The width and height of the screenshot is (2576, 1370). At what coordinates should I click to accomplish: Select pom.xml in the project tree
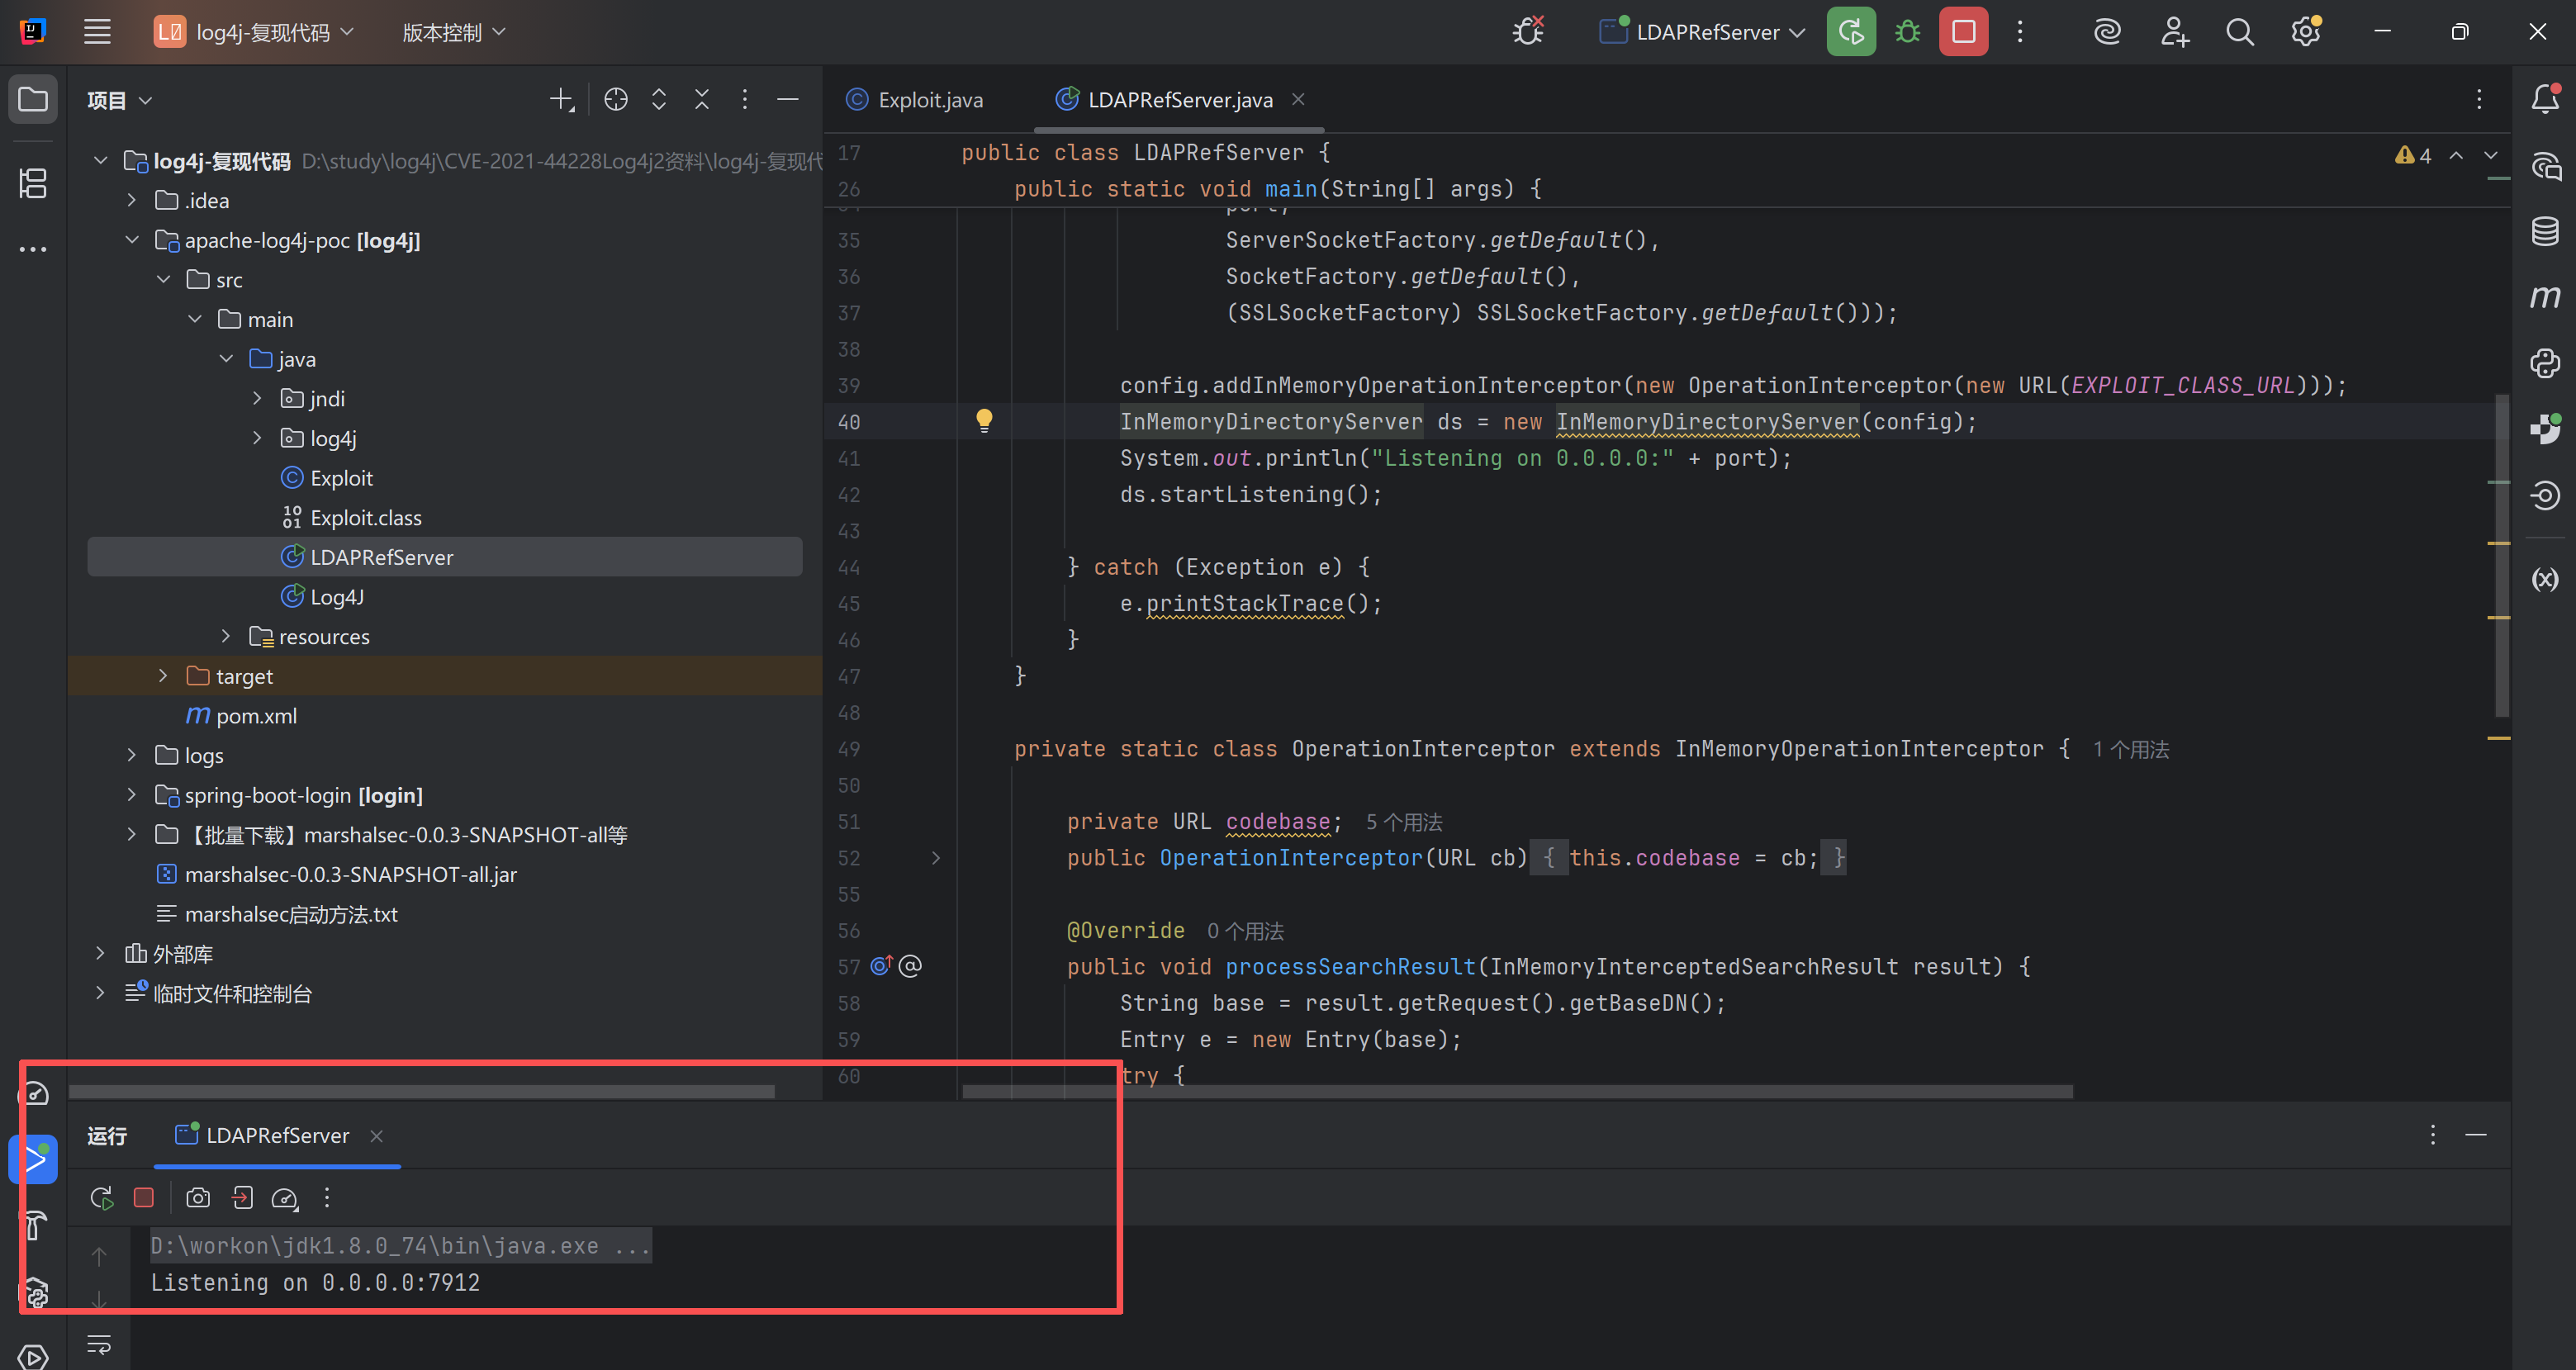[256, 716]
